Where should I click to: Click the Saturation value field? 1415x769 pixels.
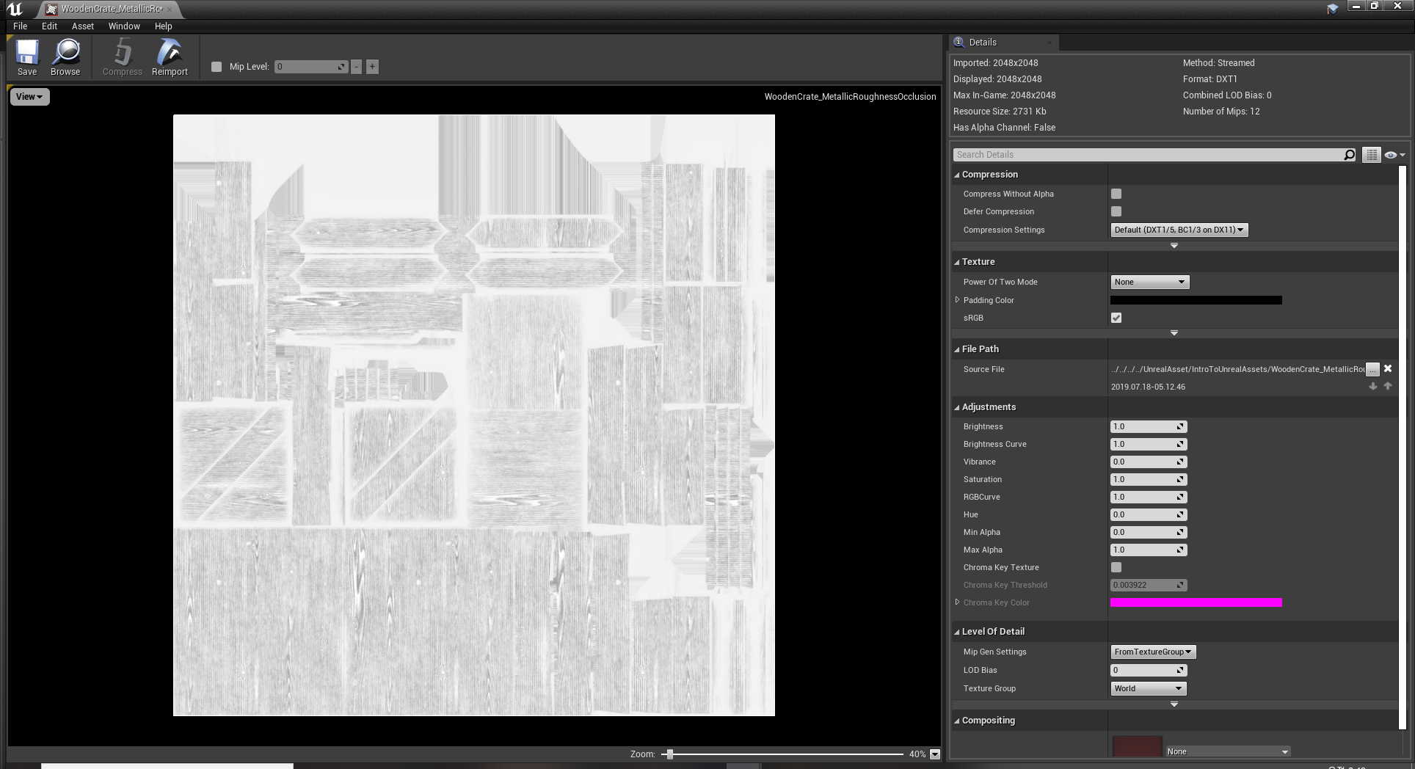click(1149, 479)
